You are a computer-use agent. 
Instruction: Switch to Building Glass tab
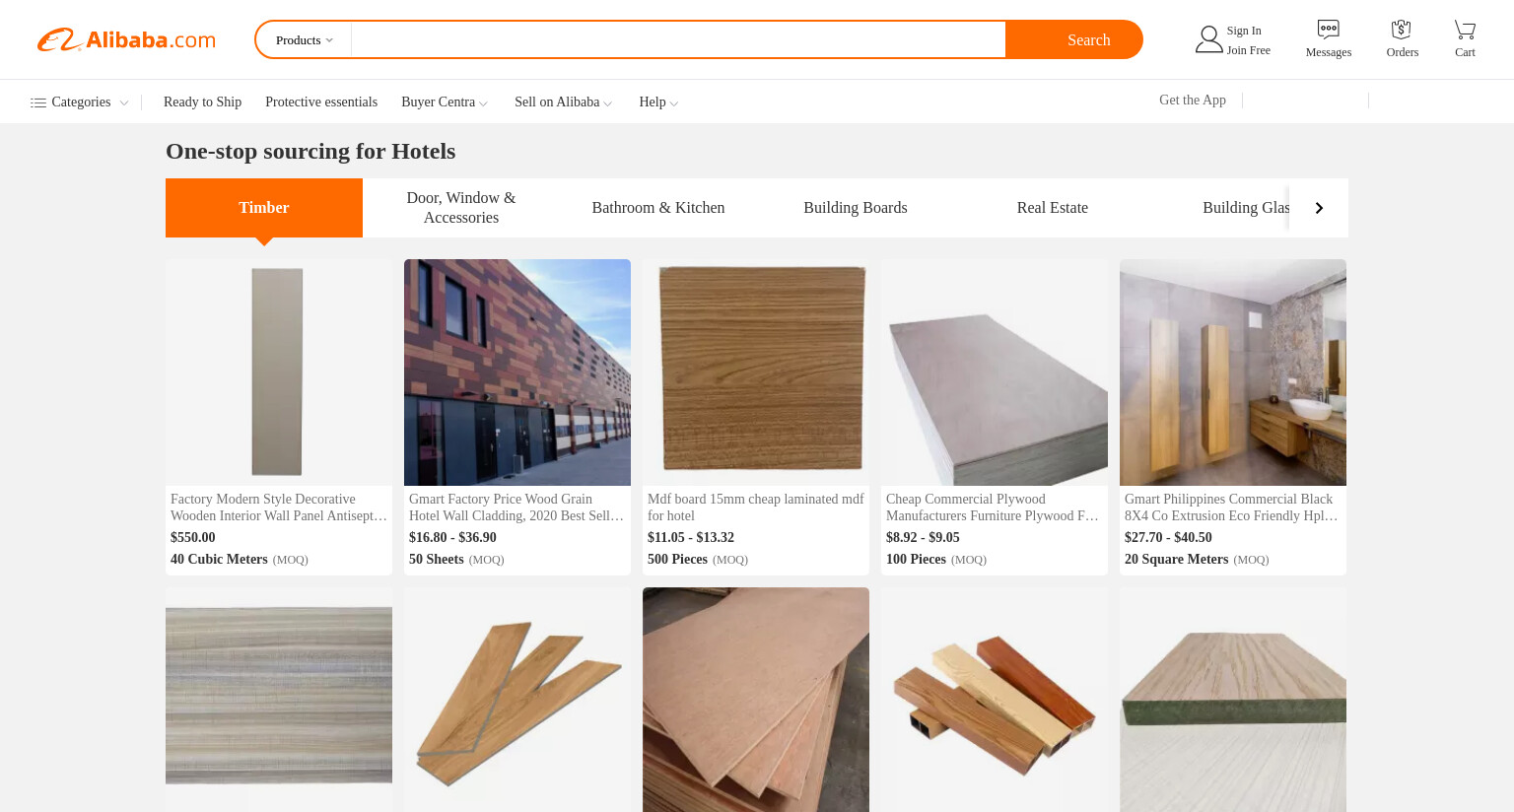tap(1246, 208)
